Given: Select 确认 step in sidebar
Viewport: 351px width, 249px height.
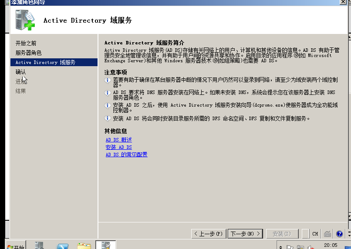Looking at the screenshot, I should coord(20,72).
